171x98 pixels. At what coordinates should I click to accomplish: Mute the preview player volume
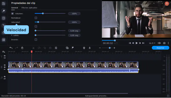tap(159, 43)
